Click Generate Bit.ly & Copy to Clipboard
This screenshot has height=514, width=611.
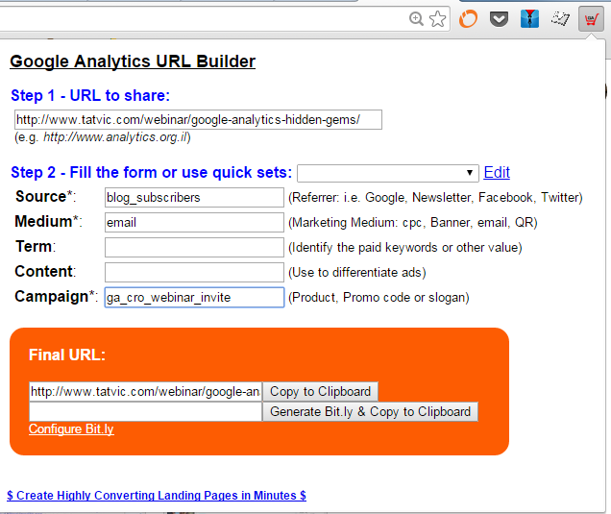(x=370, y=411)
